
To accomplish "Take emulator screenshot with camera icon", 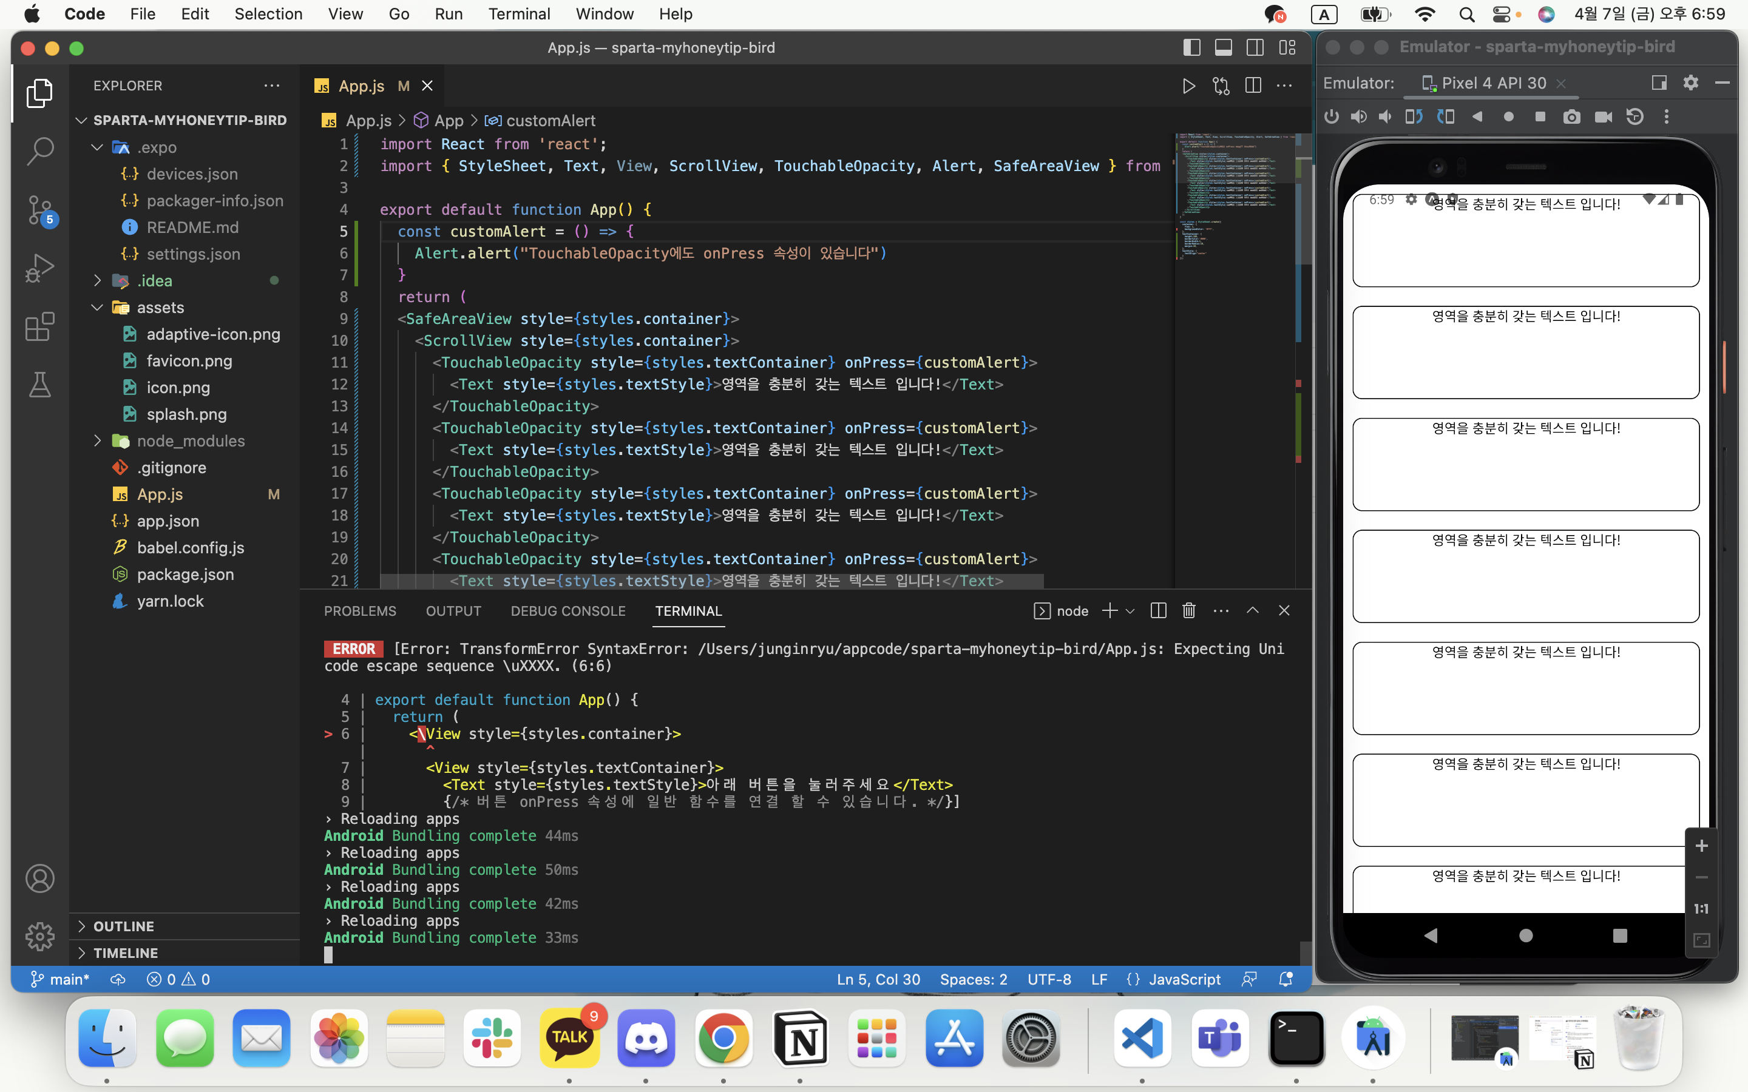I will (1572, 117).
